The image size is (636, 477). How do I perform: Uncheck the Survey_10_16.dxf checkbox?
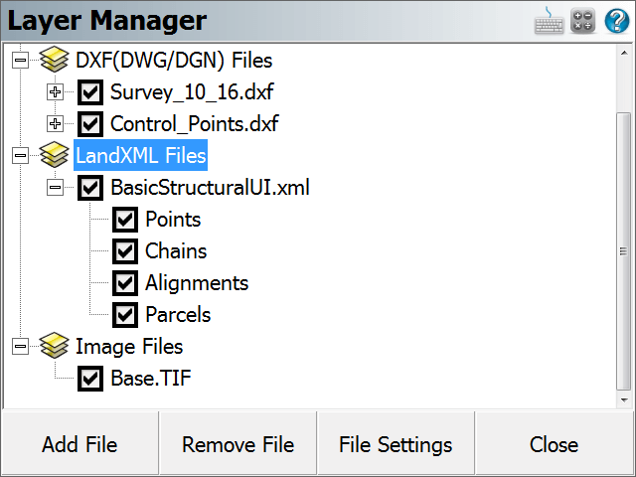click(x=90, y=92)
